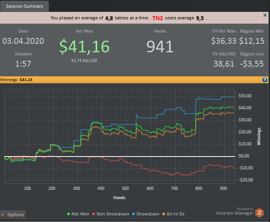Click the Winnings: $41,16 orange bar label
This screenshot has width=270, height=222.
click(16, 80)
